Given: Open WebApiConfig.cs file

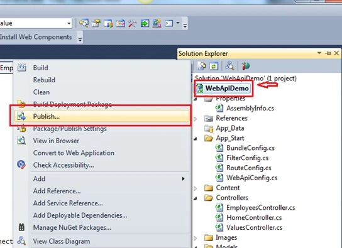Looking at the screenshot, I should 251,178.
